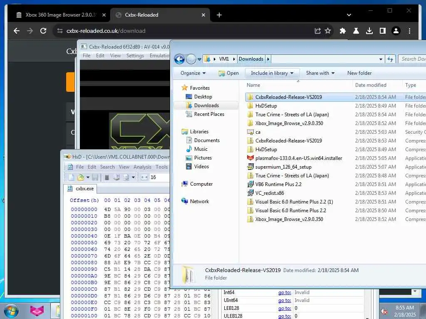Select Documents library in navigation pane
This screenshot has height=319, width=426.
click(206, 140)
